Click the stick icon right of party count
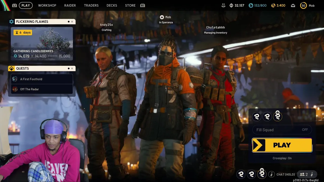324x182 pixels. click(312, 174)
